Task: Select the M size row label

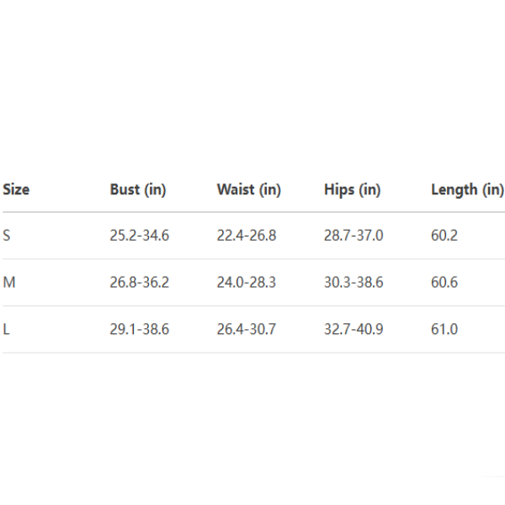Action: pos(9,283)
